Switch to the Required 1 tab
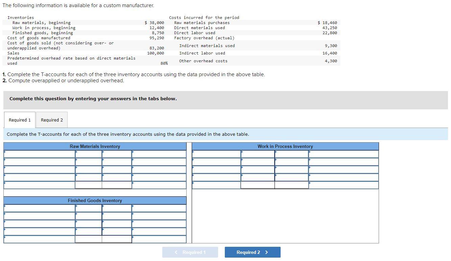 point(20,120)
